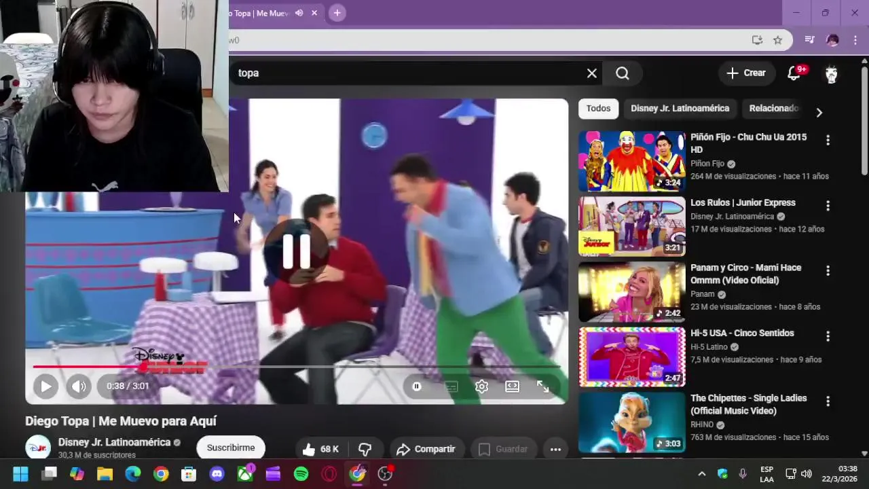This screenshot has height=489, width=869.
Task: Open video settings gear in player
Action: [481, 386]
